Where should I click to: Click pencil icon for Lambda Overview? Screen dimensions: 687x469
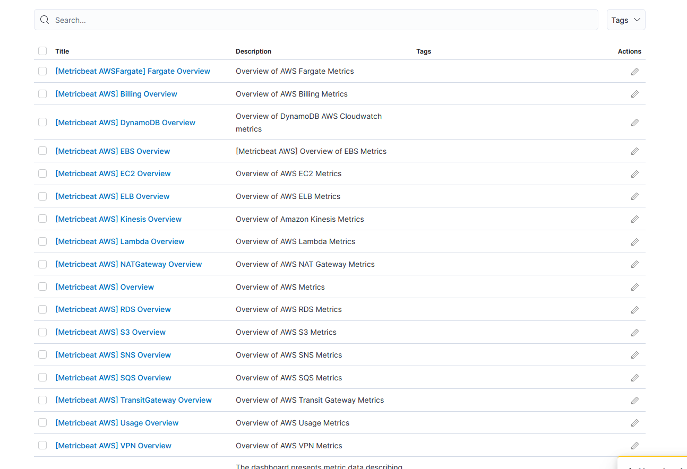634,242
